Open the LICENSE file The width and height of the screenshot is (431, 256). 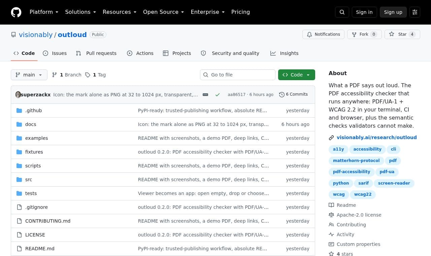point(35,235)
